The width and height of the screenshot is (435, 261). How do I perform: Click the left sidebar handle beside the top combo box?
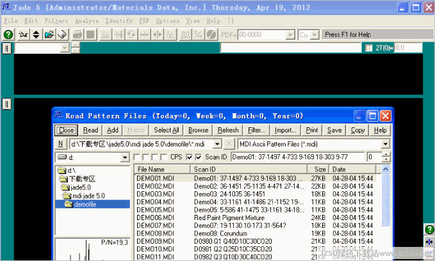tap(6, 48)
